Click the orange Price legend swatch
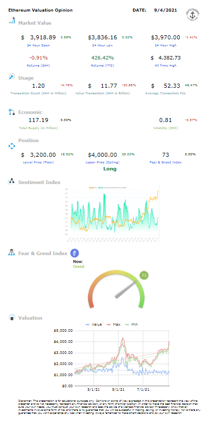This screenshot has width=210, height=423. (91, 187)
